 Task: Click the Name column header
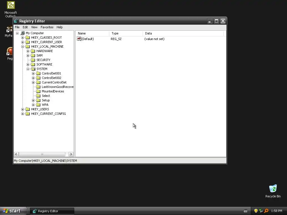tap(92, 33)
